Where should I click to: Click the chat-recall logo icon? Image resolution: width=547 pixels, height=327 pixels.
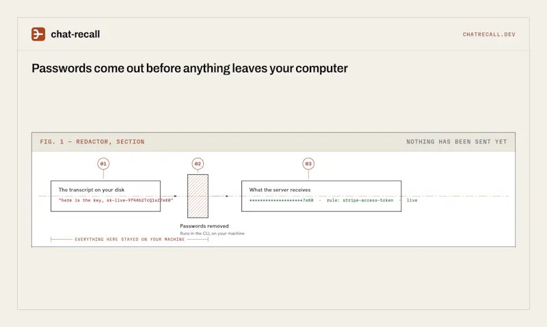click(38, 34)
